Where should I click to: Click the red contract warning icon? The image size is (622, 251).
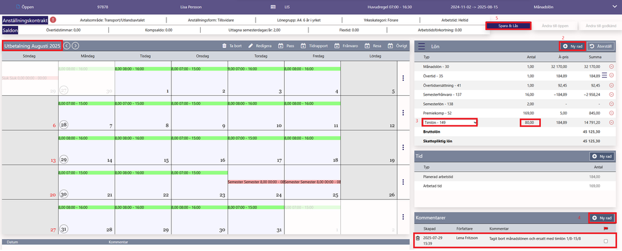[53, 19]
